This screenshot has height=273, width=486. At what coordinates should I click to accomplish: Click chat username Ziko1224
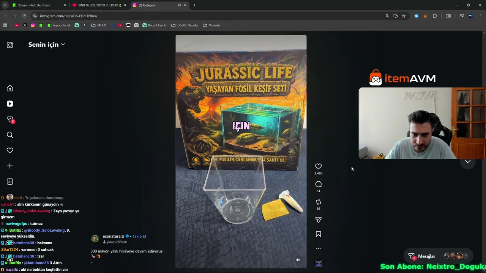(x=9, y=250)
